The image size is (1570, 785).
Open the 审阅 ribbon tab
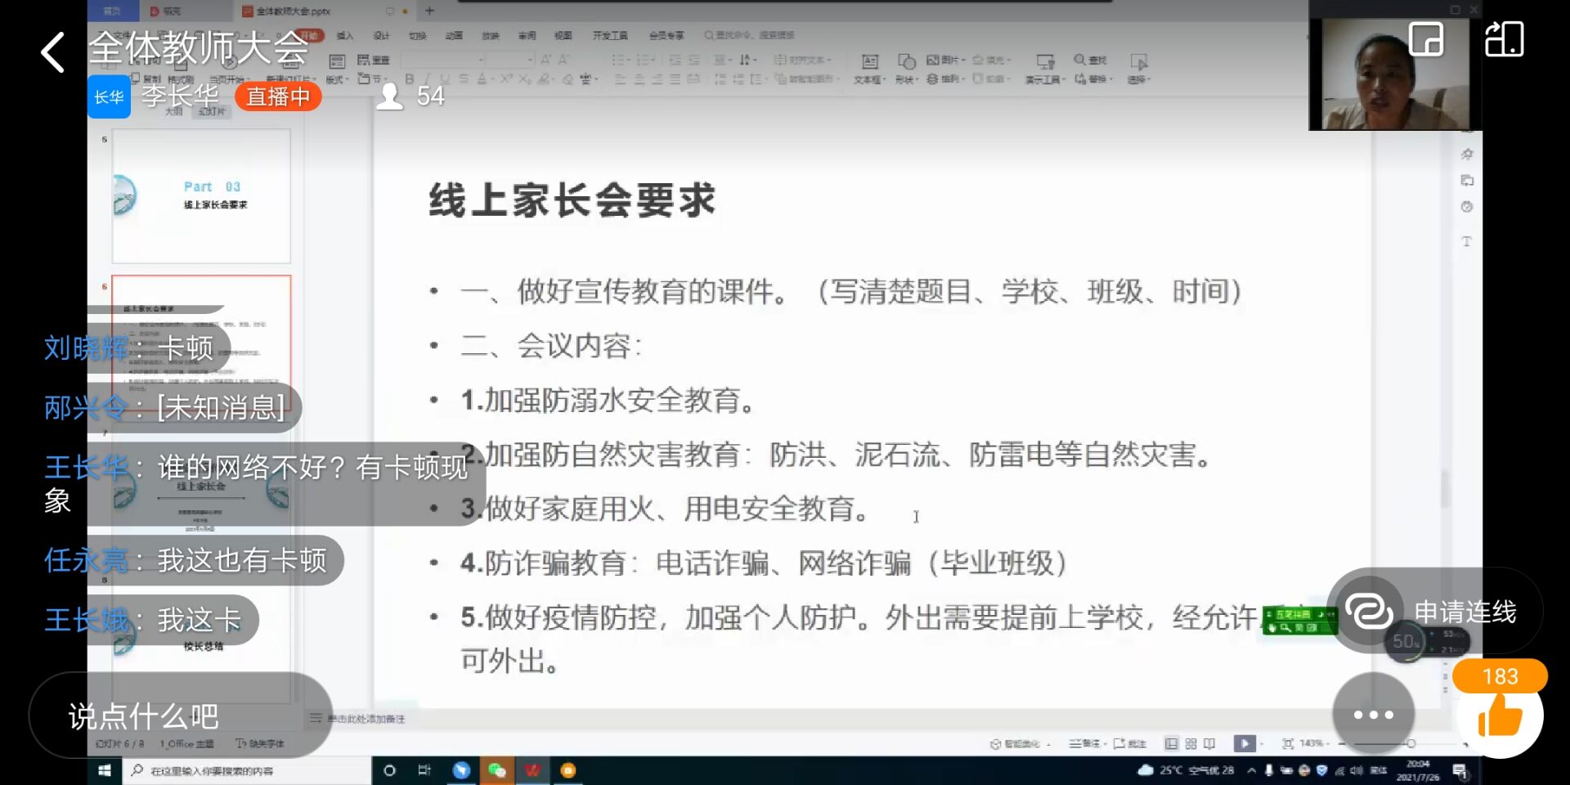pyautogui.click(x=527, y=35)
